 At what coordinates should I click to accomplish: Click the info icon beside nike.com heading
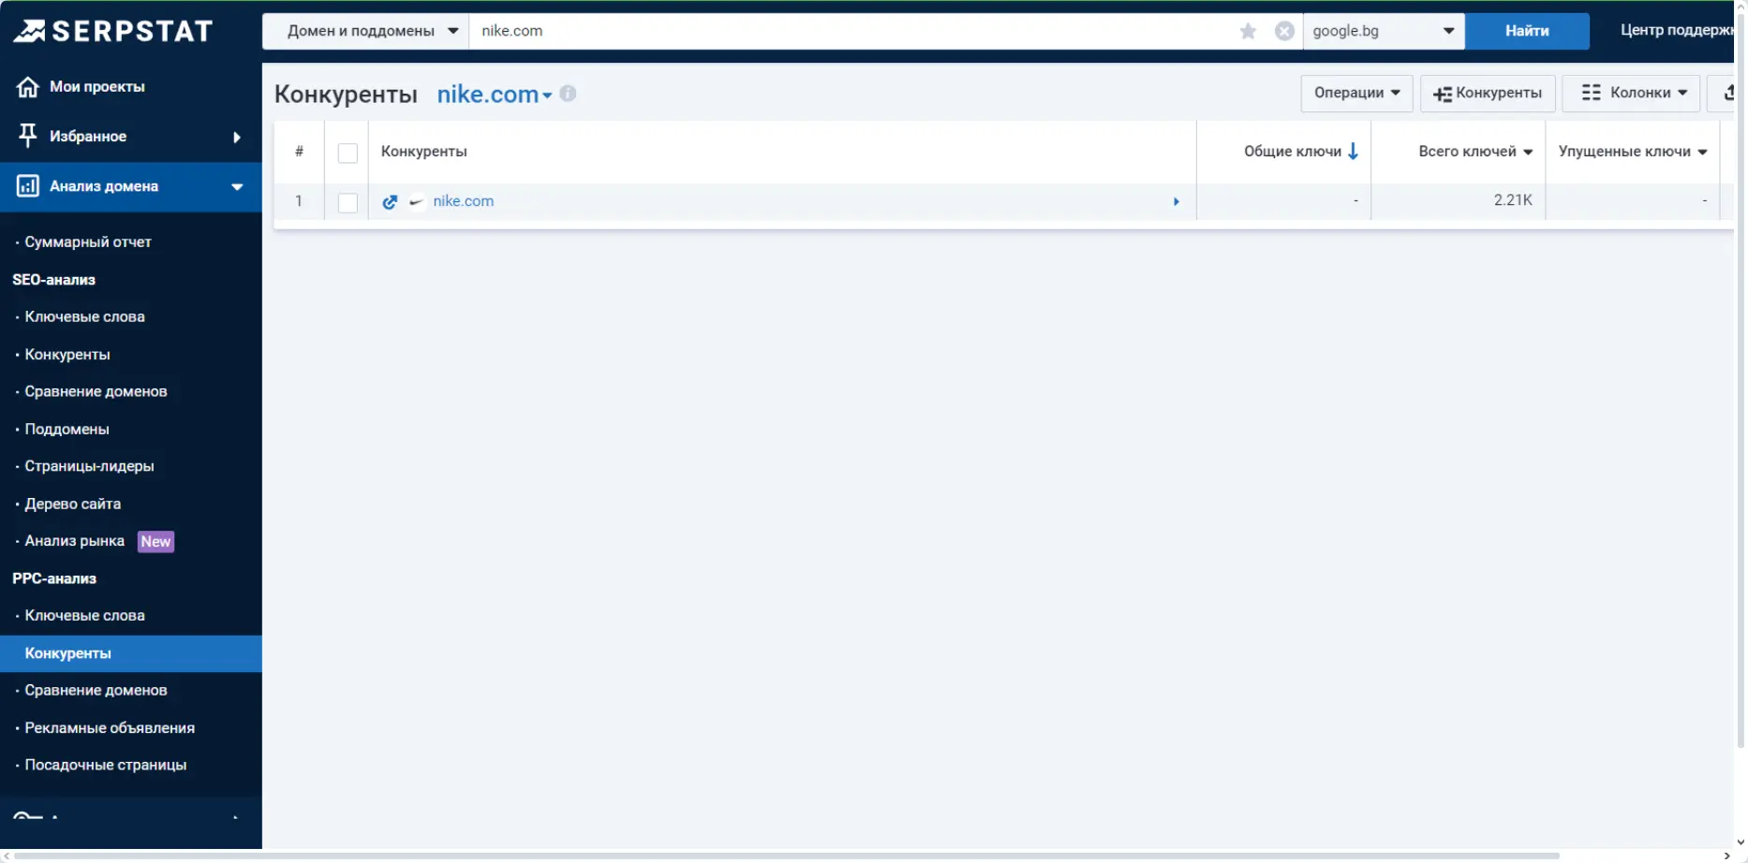(568, 94)
